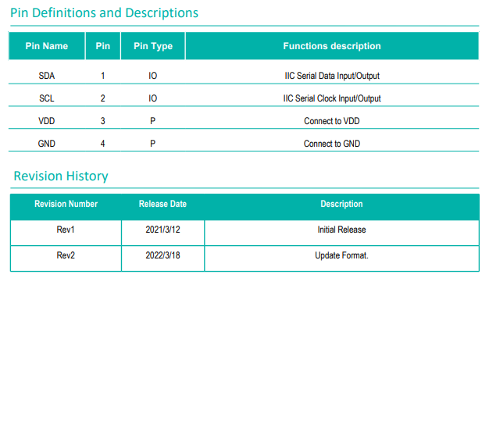
Task: Select the Connect to GND description
Action: tap(332, 144)
